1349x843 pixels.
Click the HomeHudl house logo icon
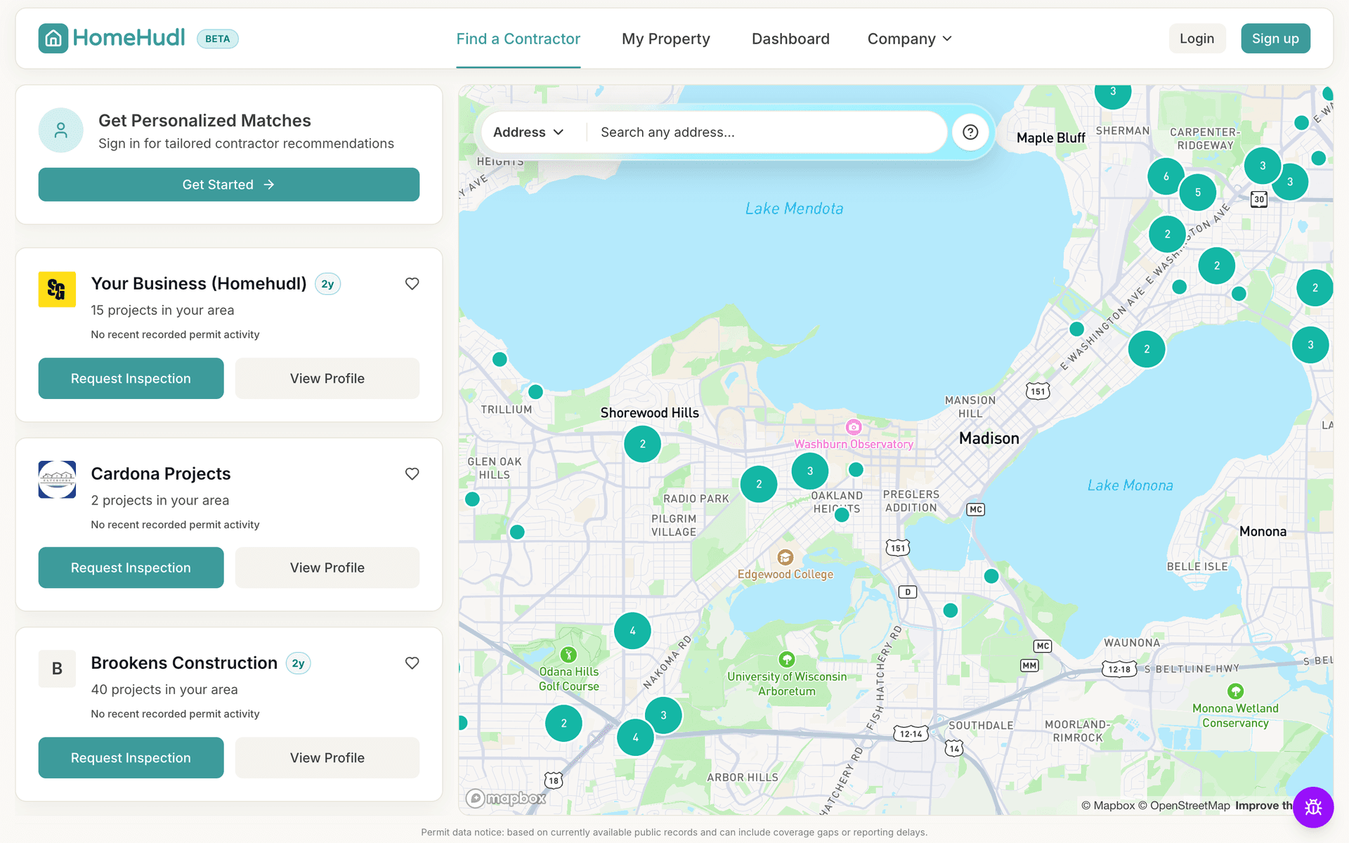point(53,38)
